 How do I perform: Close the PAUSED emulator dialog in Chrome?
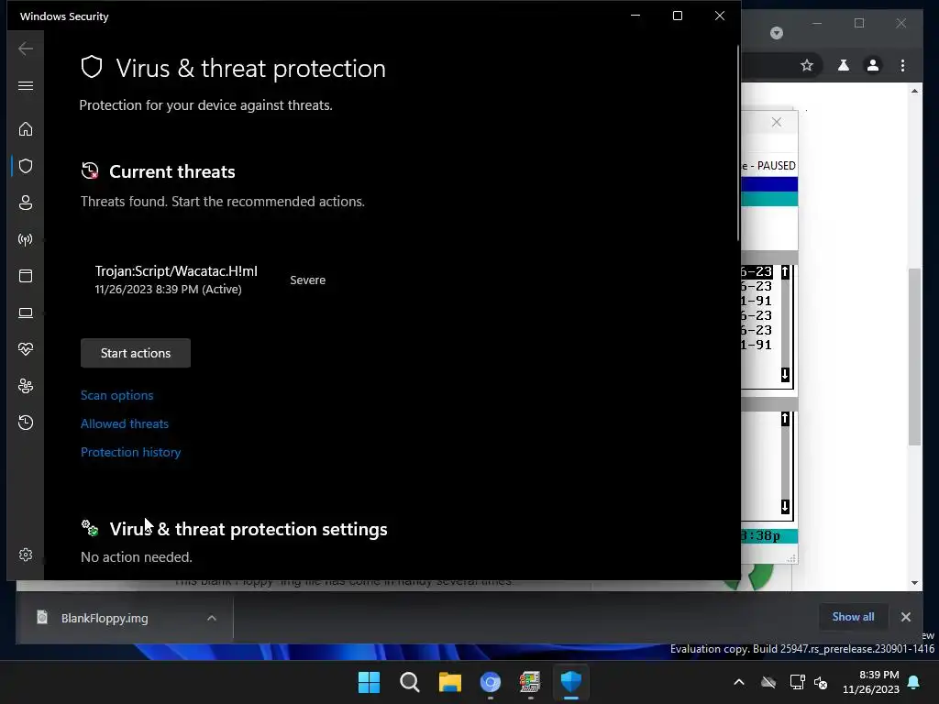pyautogui.click(x=776, y=122)
